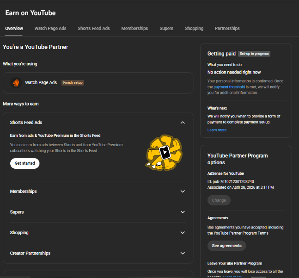The image size is (299, 278).
Task: Click the Change AdSense button
Action: point(219,200)
